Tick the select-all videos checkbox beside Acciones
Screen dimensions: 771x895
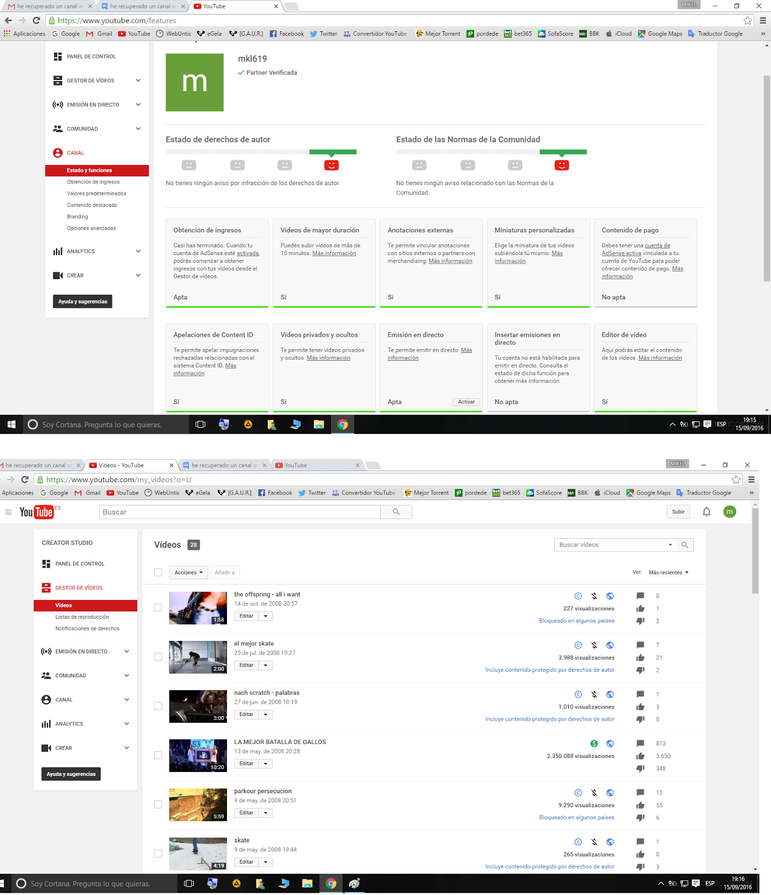pos(158,572)
